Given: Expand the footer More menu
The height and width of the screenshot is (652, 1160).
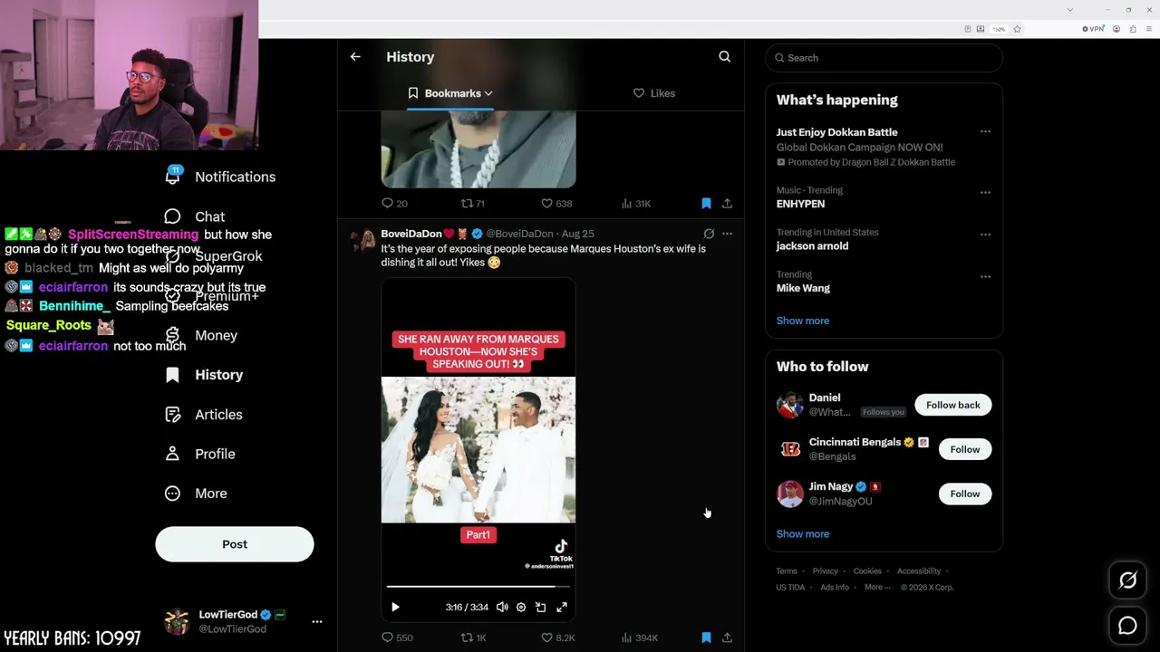Looking at the screenshot, I should (876, 588).
